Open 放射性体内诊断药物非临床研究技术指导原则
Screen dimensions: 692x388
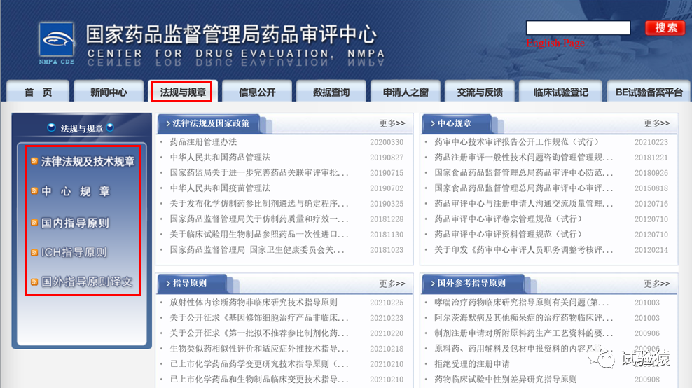point(254,303)
